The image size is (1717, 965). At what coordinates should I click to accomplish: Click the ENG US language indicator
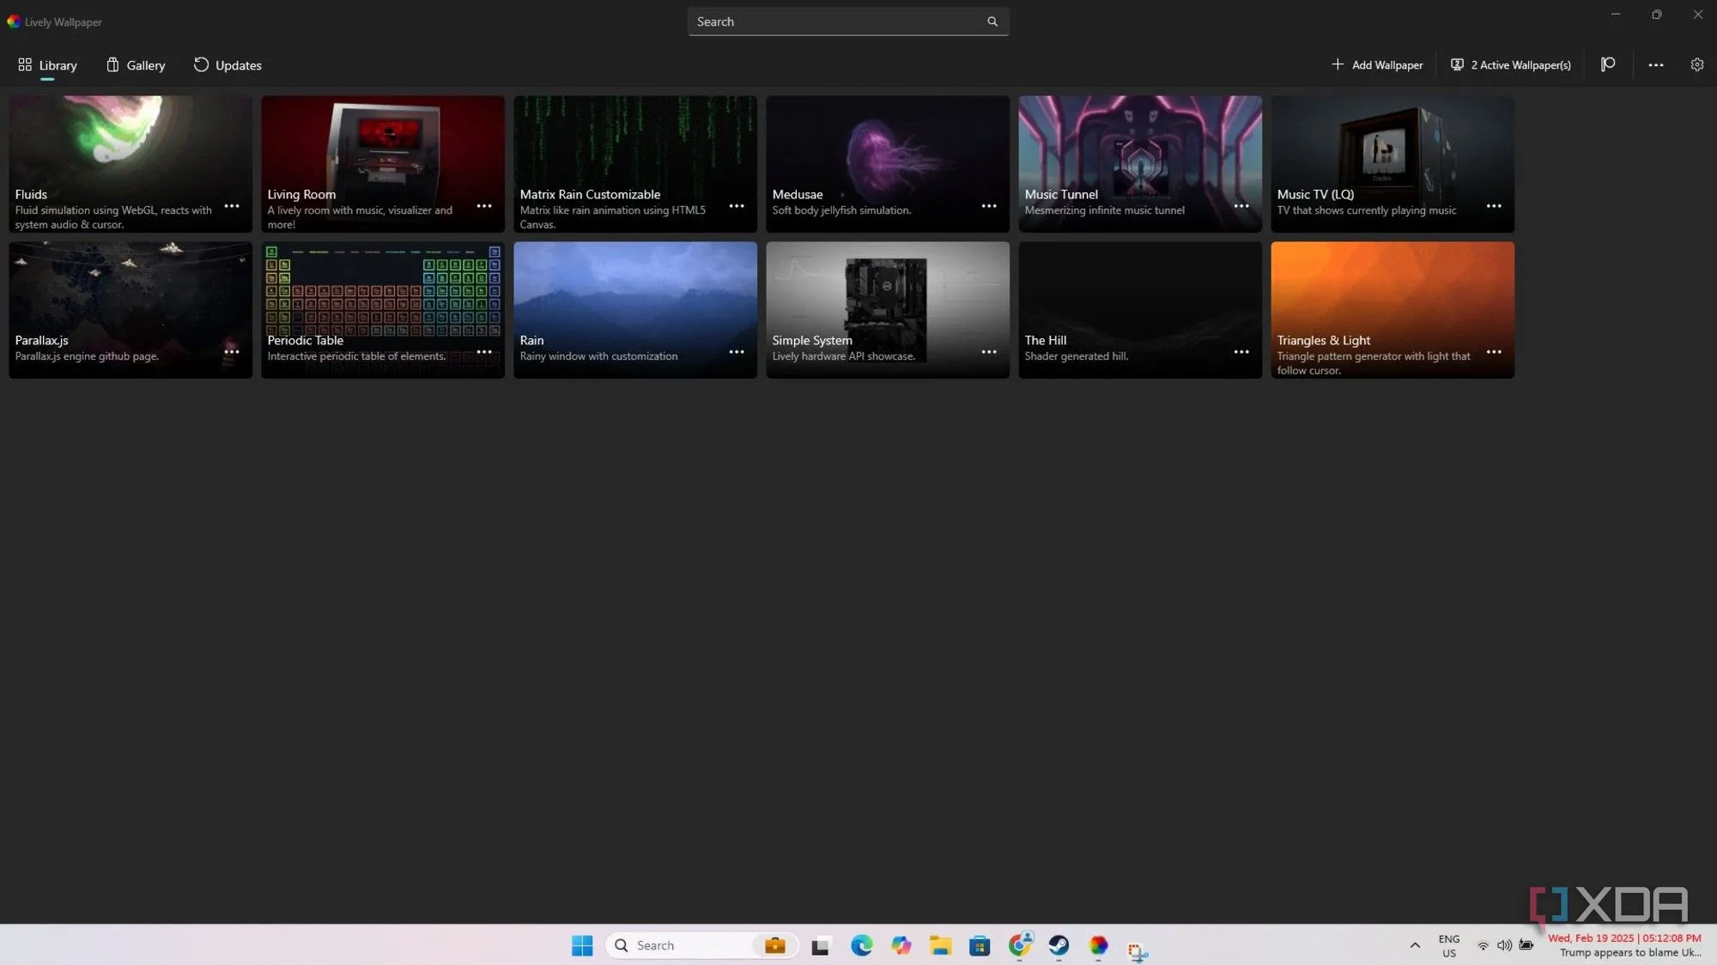pyautogui.click(x=1449, y=945)
